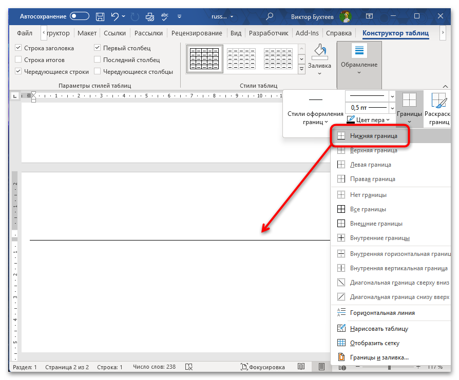Image resolution: width=459 pixels, height=380 pixels.
Task: Open quick print preview icon
Action: (x=149, y=16)
